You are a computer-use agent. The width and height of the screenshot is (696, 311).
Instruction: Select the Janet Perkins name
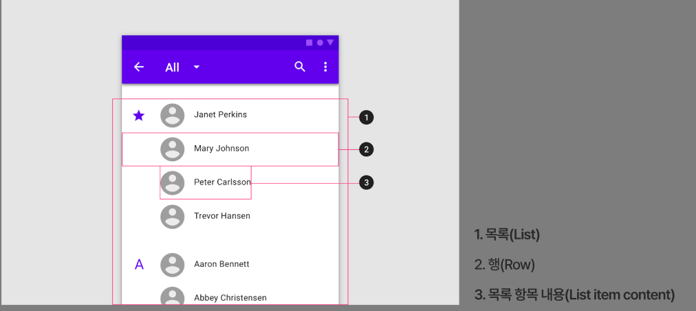point(221,115)
